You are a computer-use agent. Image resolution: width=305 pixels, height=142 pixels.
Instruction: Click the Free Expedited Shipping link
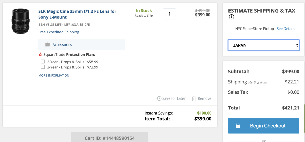[x=59, y=32]
